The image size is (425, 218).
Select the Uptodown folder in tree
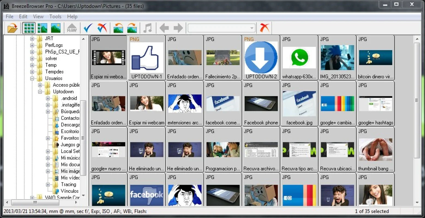coord(63,92)
